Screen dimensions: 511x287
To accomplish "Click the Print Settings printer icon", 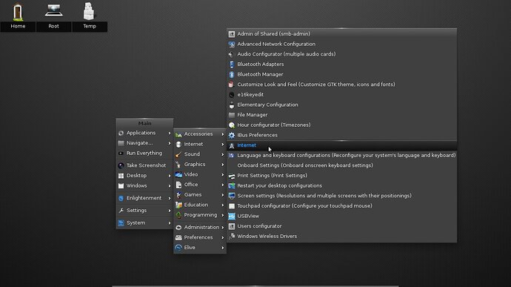I will 231,176.
